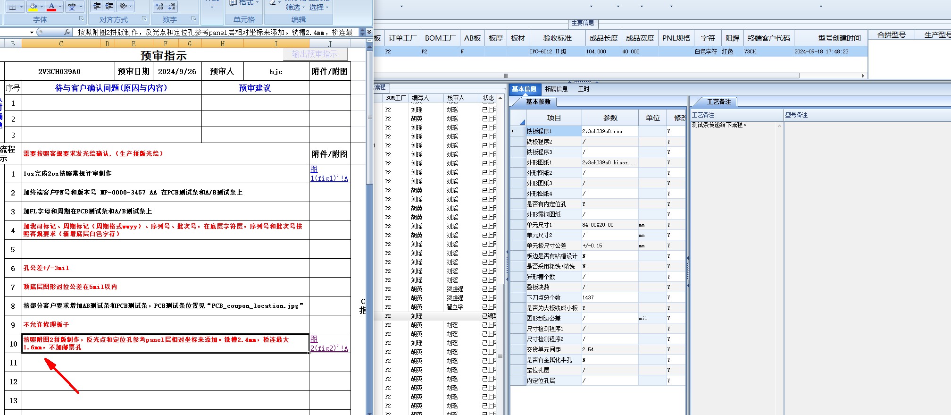The height and width of the screenshot is (415, 951).
Task: Select the cell reading 不允许修理板子
Action: [x=165, y=324]
